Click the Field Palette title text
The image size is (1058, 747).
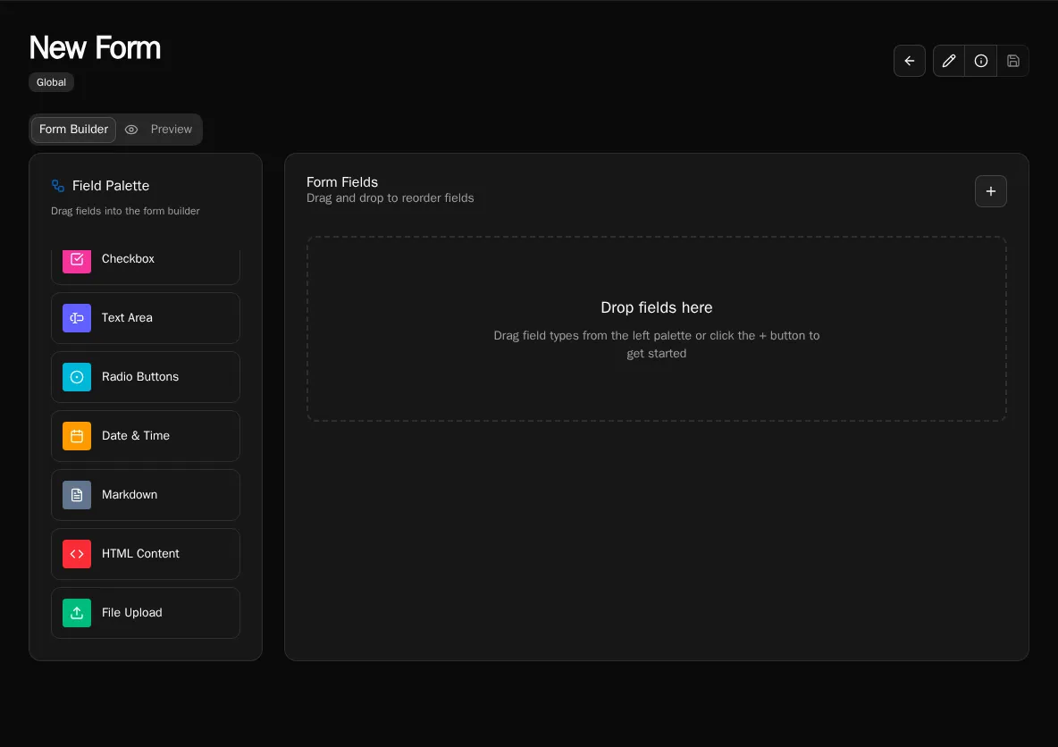[x=111, y=186]
